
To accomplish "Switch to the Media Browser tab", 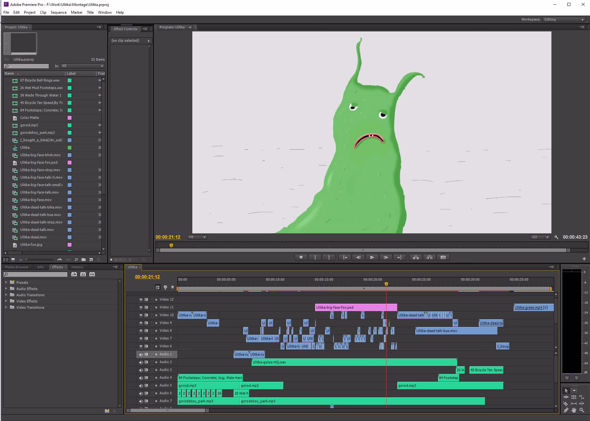I will point(17,267).
